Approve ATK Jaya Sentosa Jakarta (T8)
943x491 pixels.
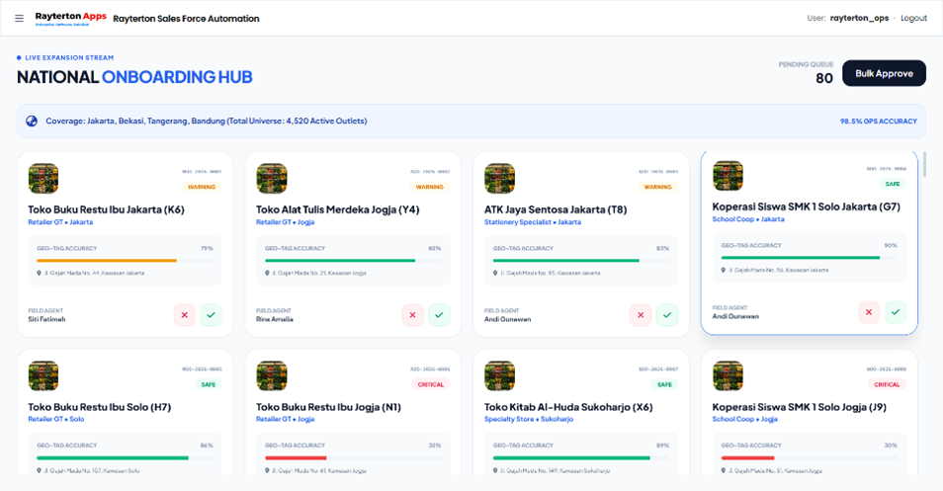click(x=667, y=315)
